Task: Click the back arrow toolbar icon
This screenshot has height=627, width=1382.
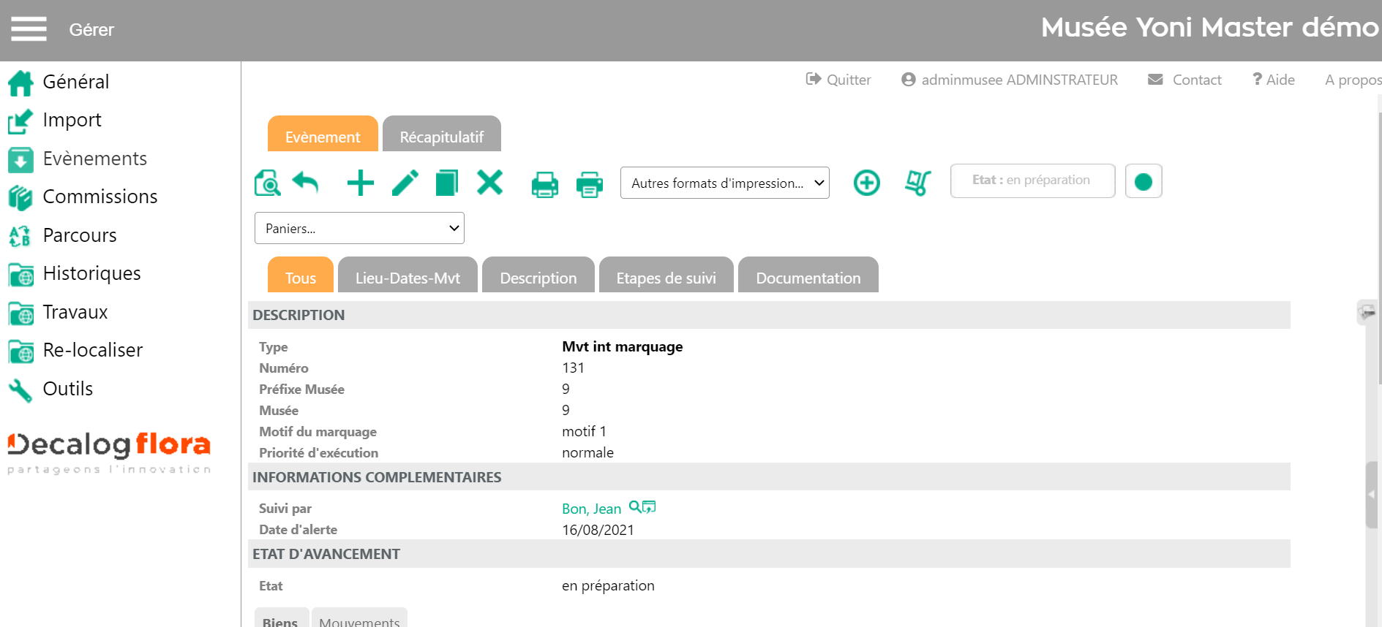Action: pos(306,182)
